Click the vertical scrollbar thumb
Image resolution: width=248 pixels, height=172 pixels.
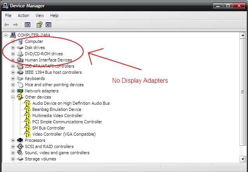click(x=243, y=92)
